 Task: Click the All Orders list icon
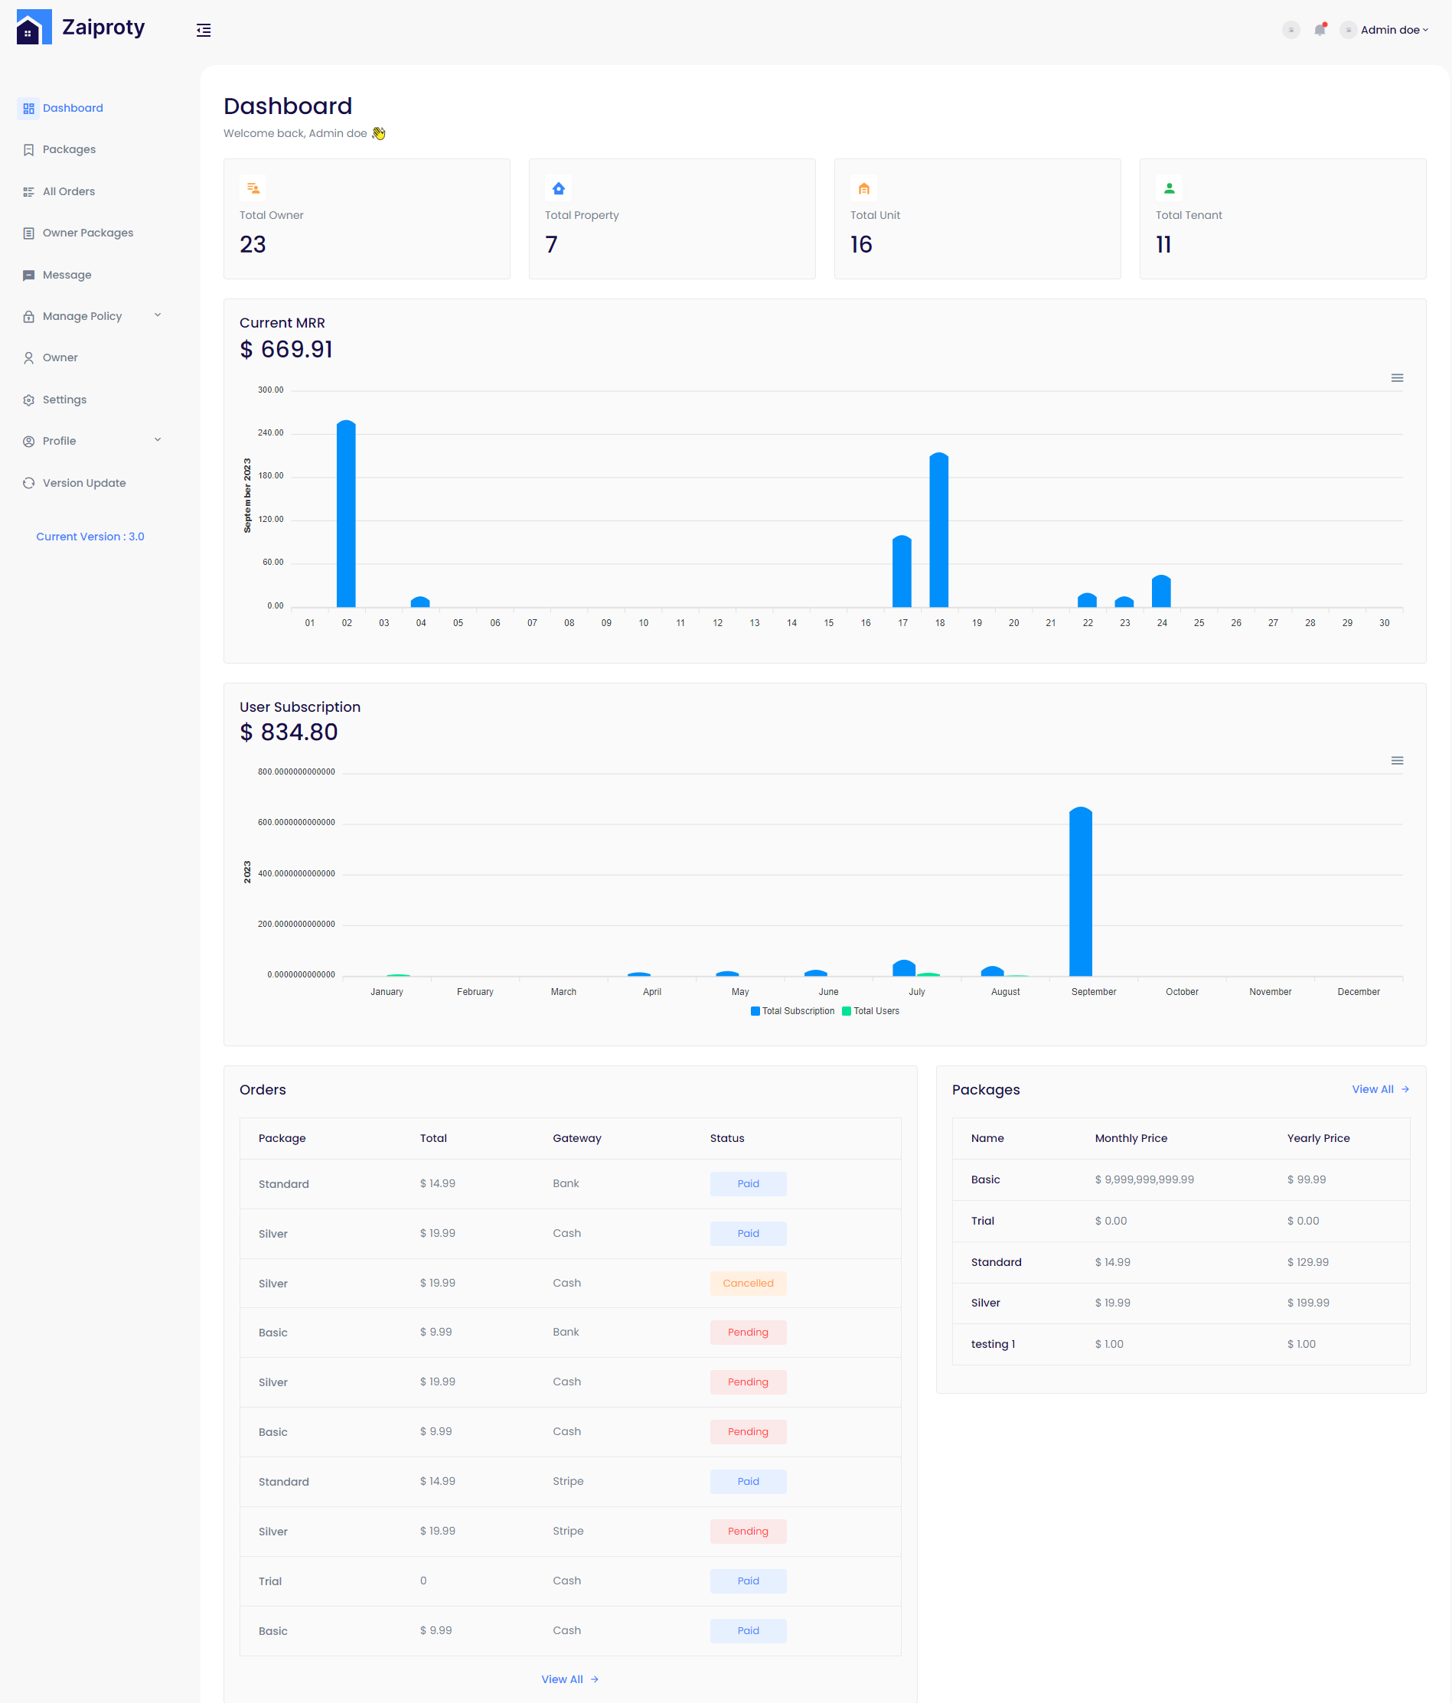[29, 191]
